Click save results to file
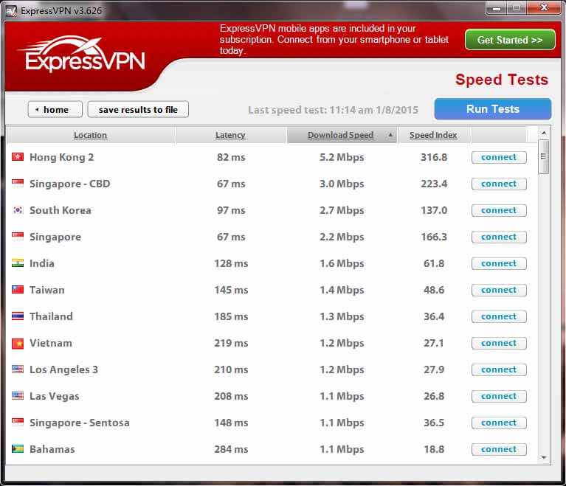566x486 pixels. pyautogui.click(x=138, y=109)
